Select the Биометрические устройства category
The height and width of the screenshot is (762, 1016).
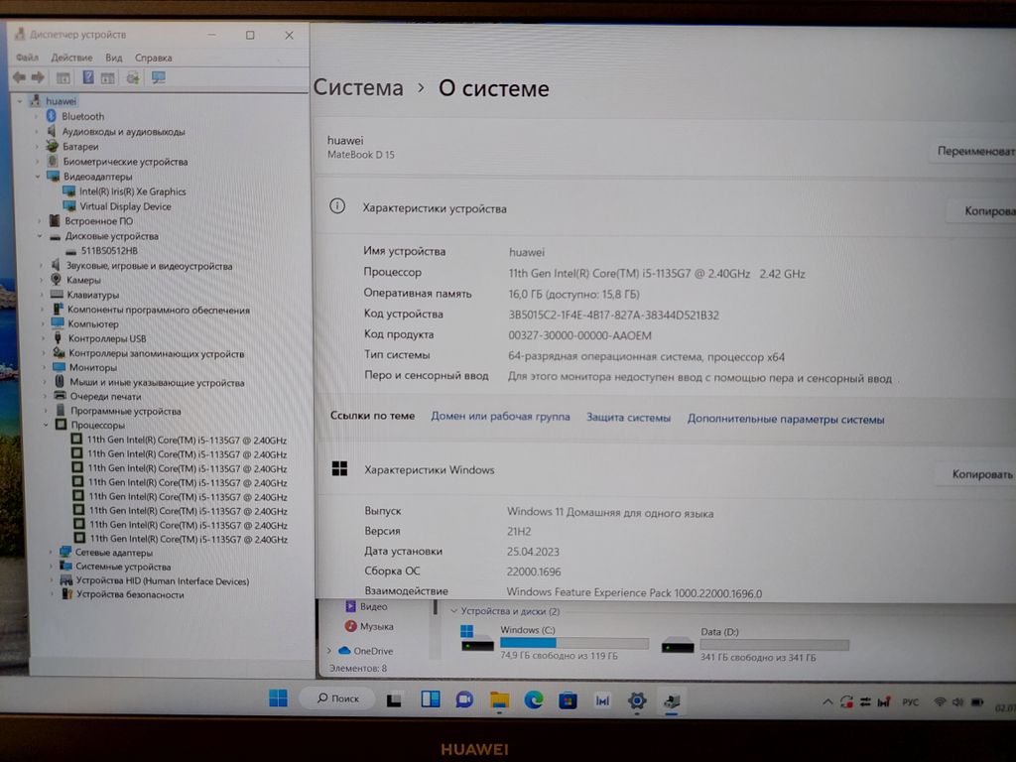point(125,162)
